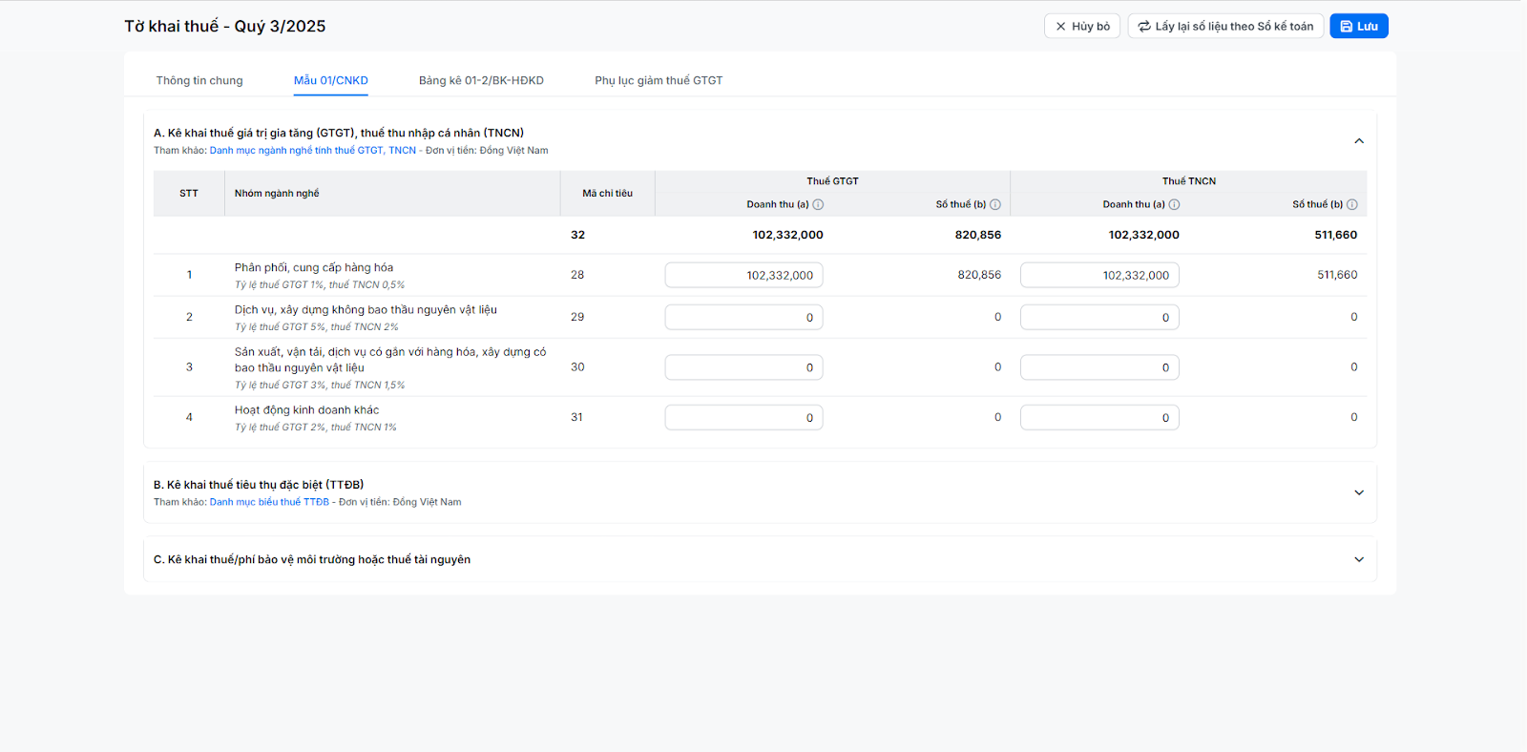Edit GTGT revenue field for Phân phối hàng hóa

click(x=743, y=275)
